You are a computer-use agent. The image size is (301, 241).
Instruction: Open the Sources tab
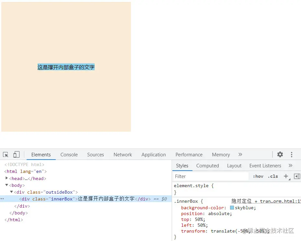click(x=95, y=155)
